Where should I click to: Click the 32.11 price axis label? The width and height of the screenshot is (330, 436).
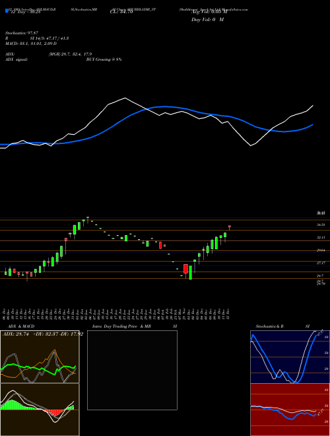(x=321, y=237)
